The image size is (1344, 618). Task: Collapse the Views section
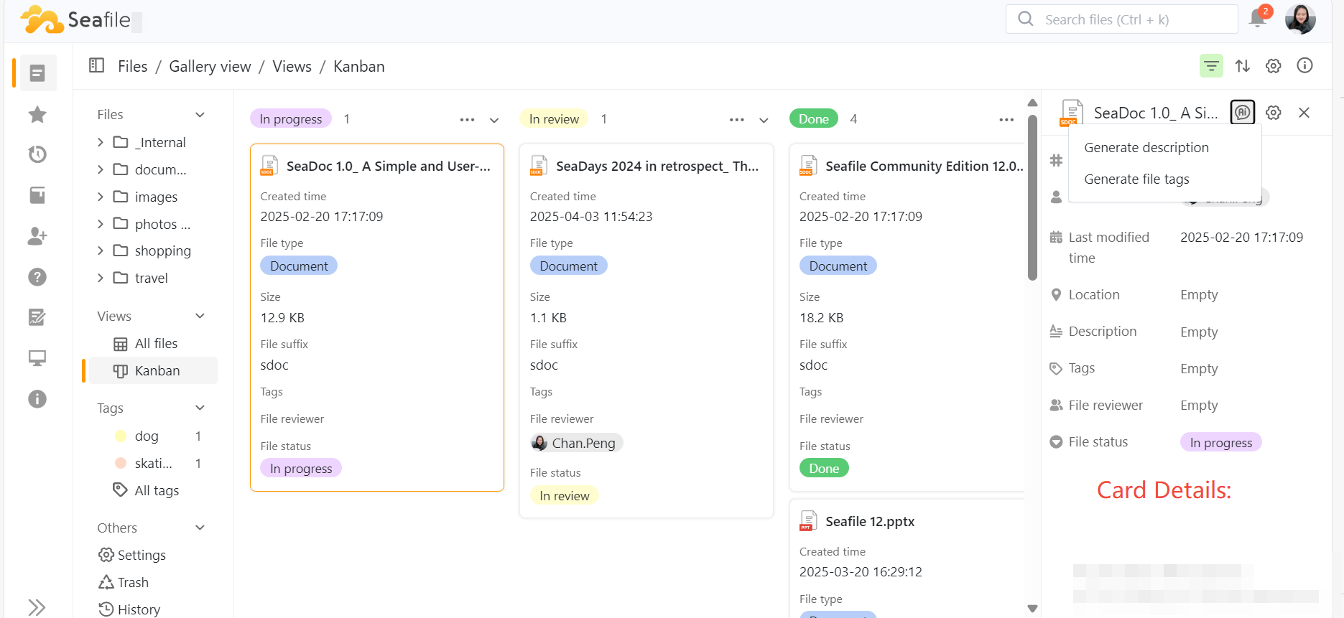[200, 316]
